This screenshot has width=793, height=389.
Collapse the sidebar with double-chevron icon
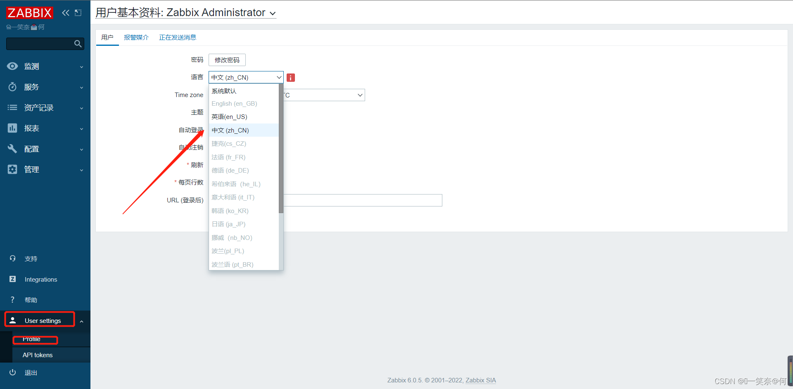click(66, 13)
